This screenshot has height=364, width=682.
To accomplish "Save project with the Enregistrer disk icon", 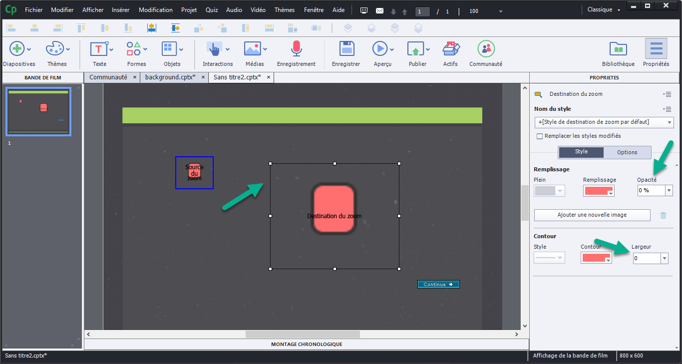I will coord(346,49).
